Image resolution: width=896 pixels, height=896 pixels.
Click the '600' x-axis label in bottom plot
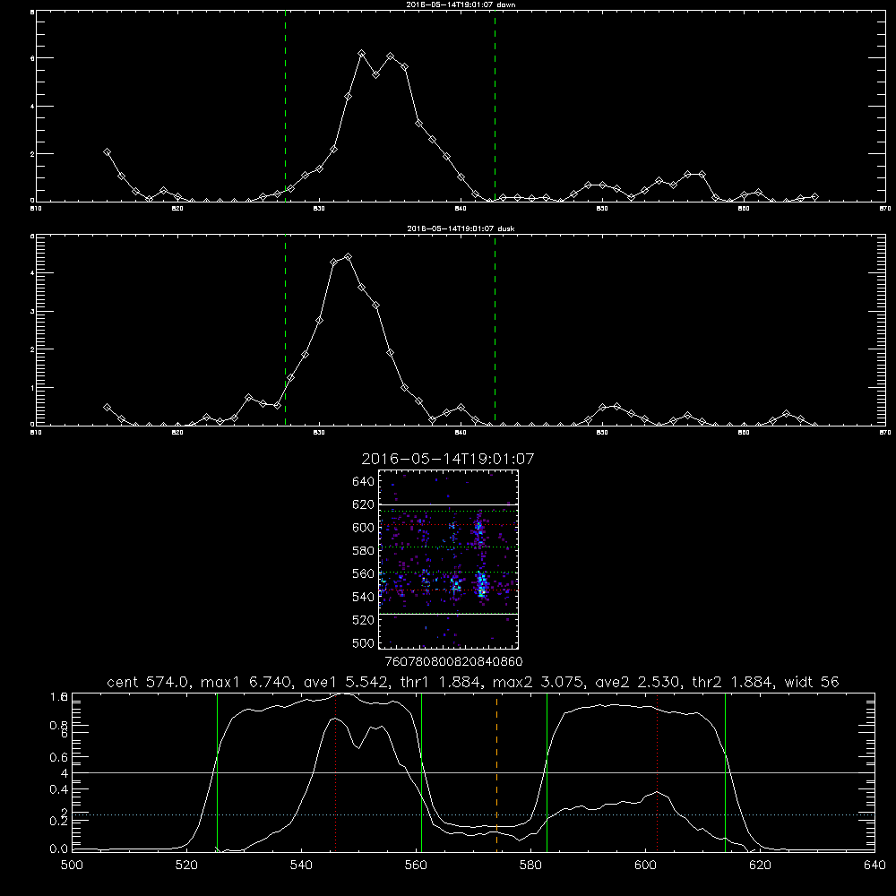pyautogui.click(x=645, y=866)
